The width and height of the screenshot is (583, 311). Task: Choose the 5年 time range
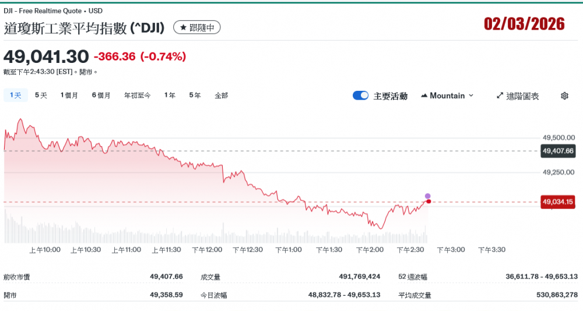(195, 96)
